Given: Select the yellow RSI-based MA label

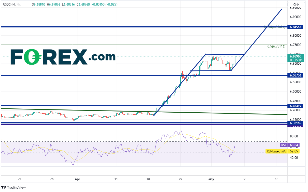Looking at the screenshot, I should point(276,151).
